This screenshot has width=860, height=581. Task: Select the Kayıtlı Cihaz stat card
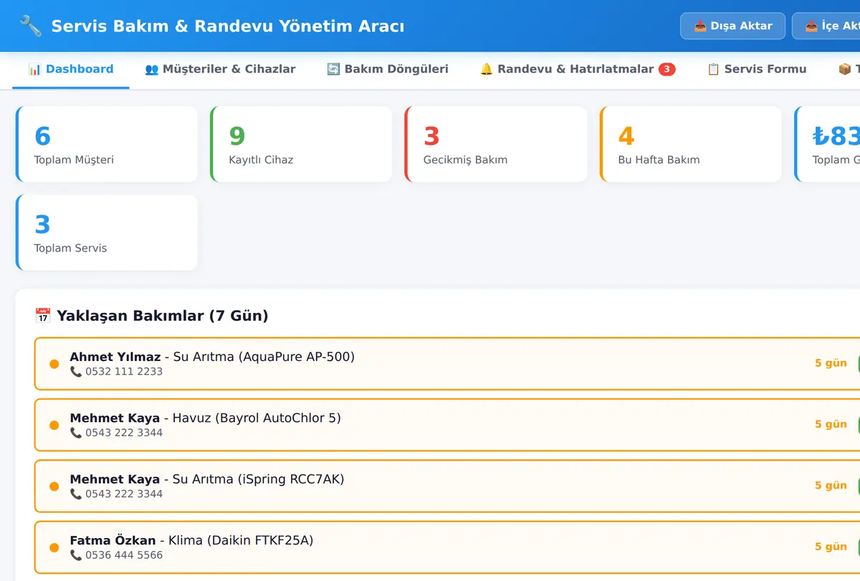[301, 144]
